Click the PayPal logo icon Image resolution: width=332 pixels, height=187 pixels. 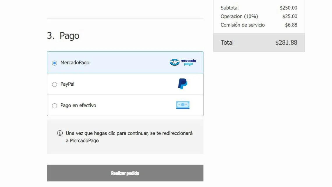pyautogui.click(x=183, y=84)
